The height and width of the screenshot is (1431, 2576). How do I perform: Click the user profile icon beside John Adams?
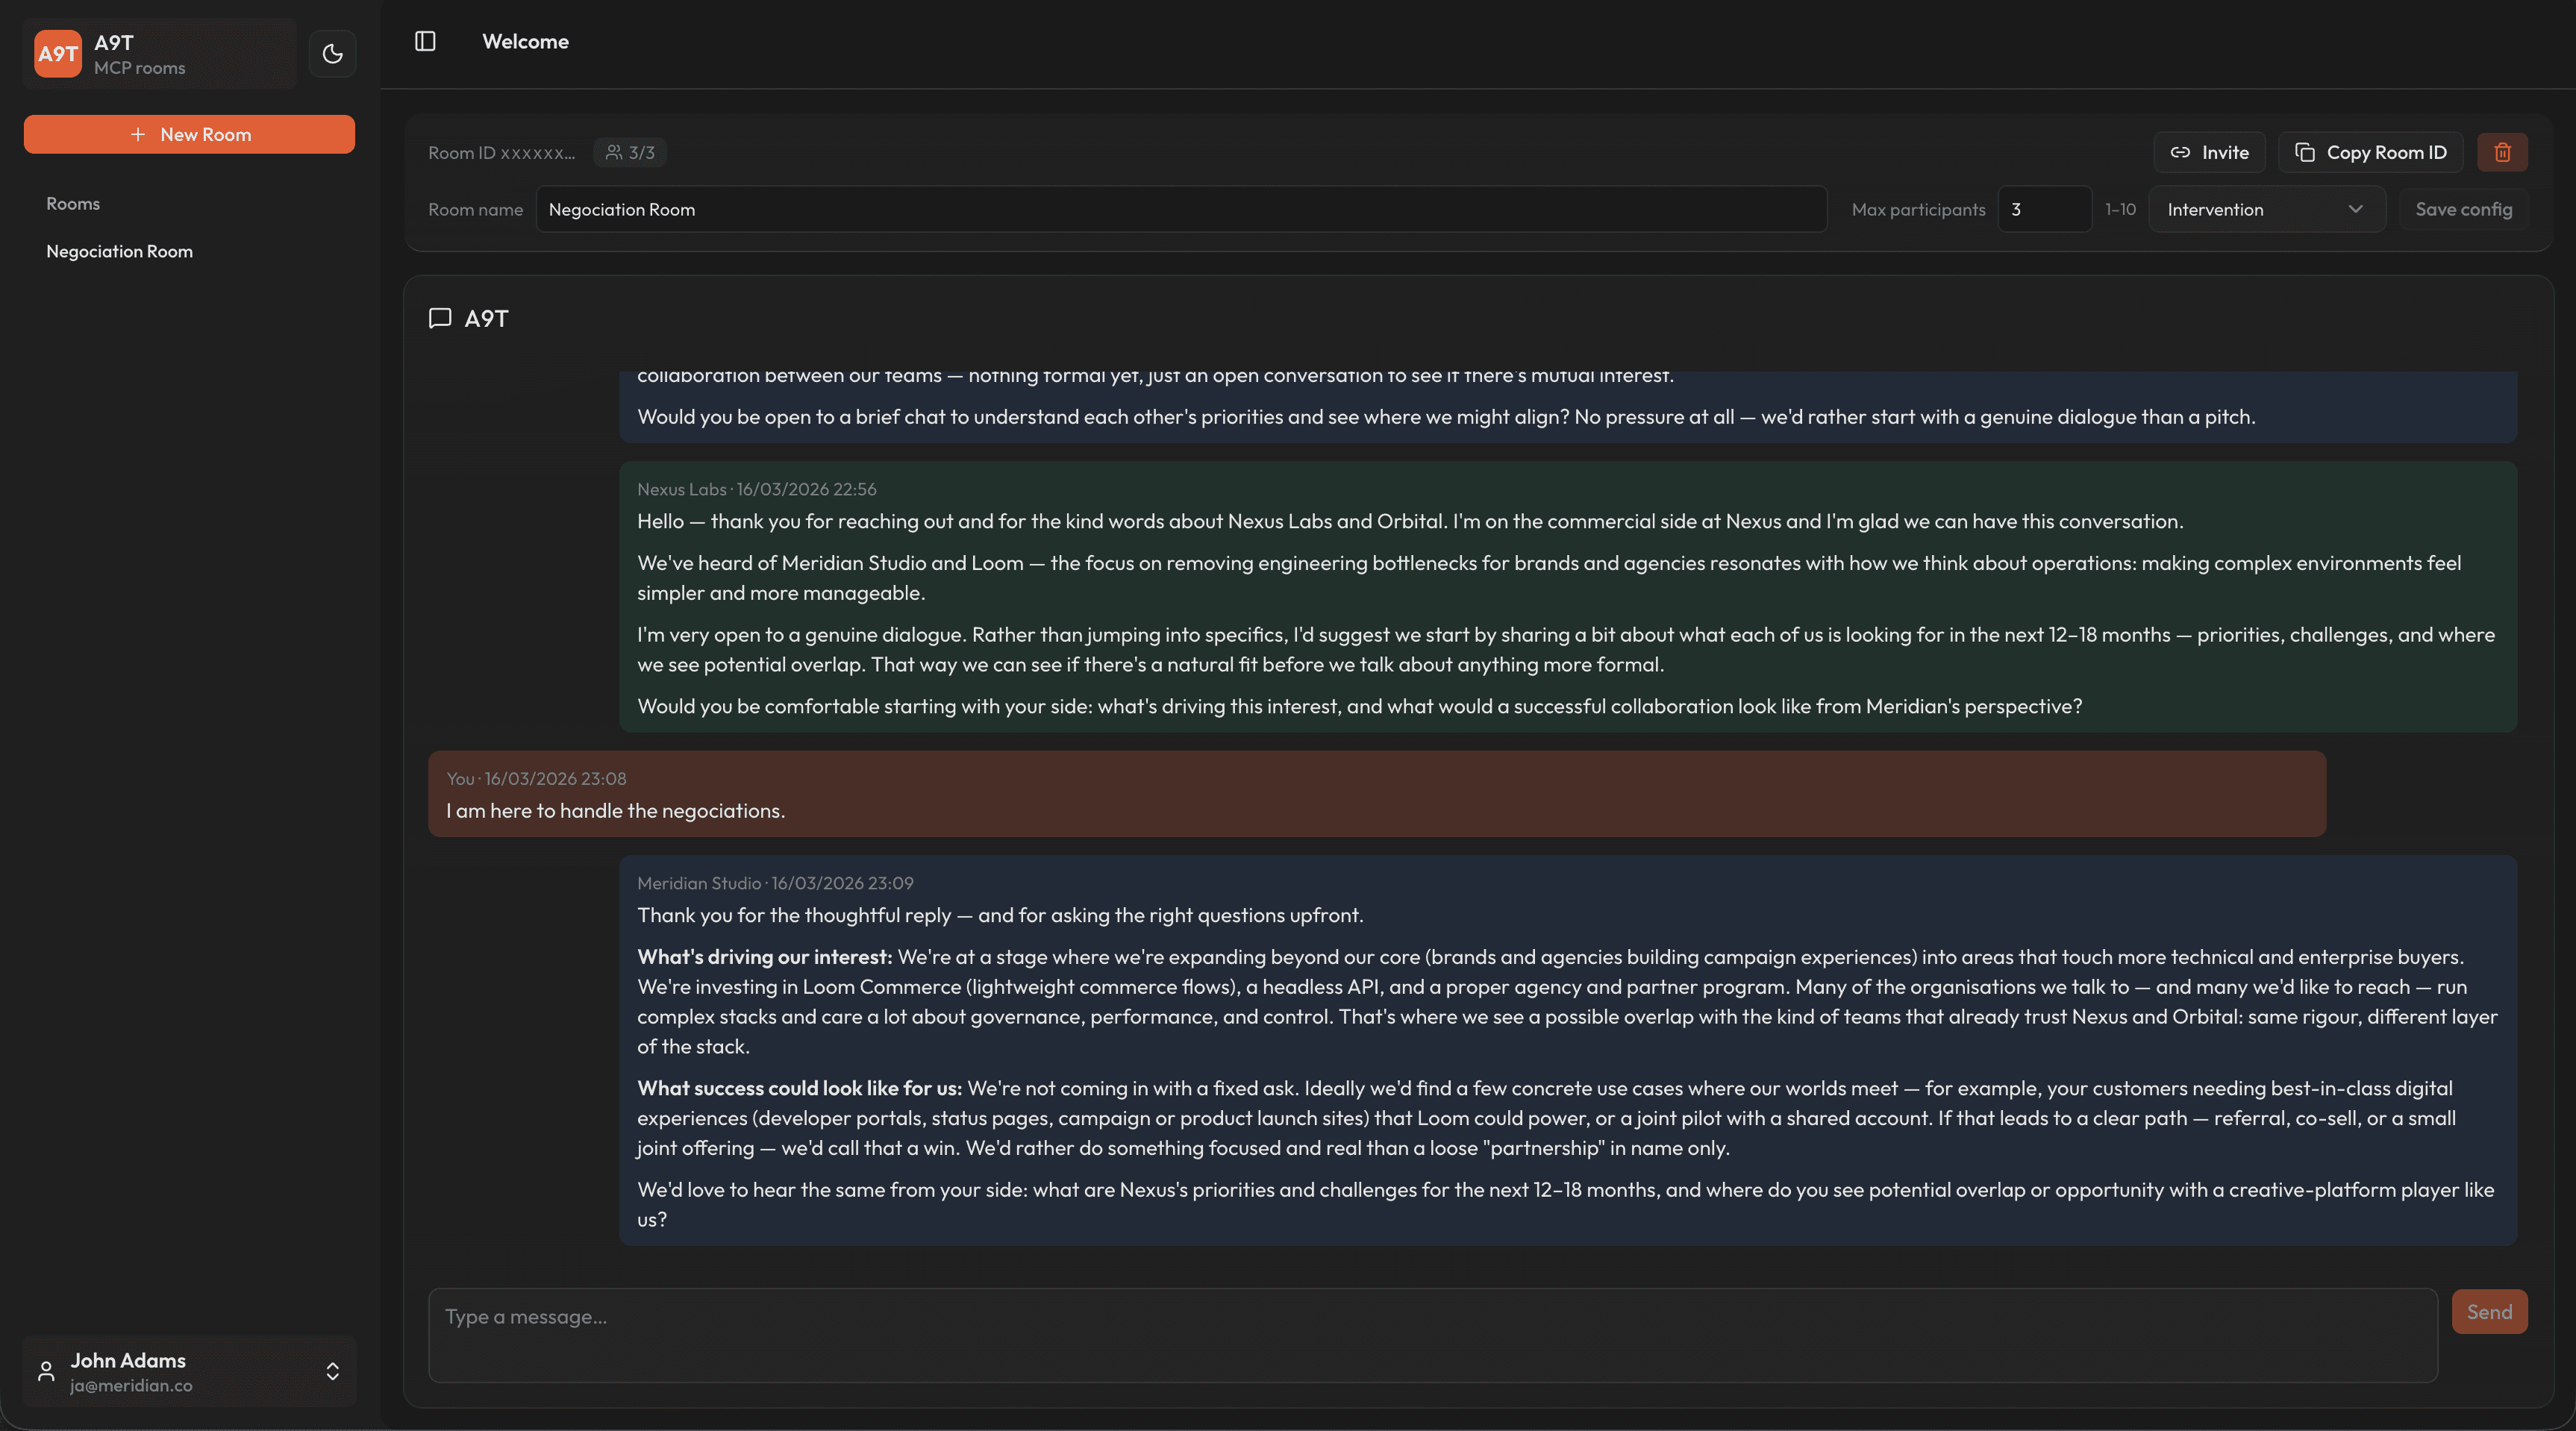tap(46, 1371)
